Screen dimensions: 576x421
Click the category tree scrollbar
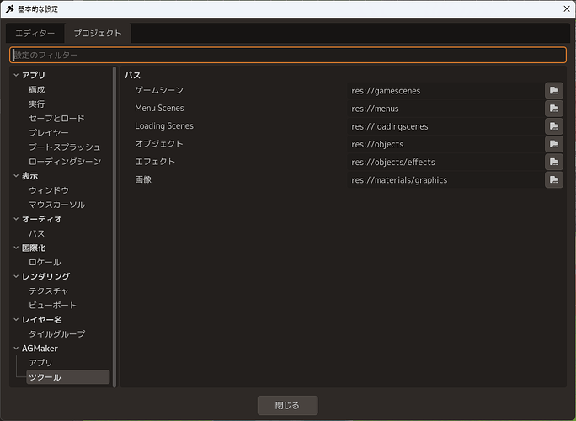click(x=115, y=226)
